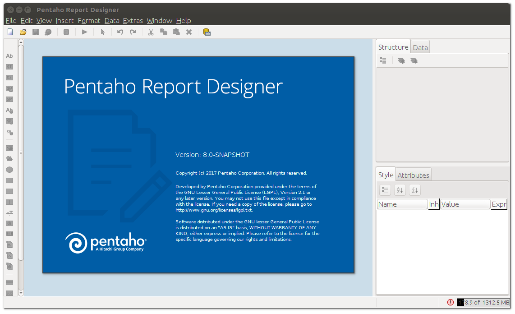Open the File menu

[x=11, y=21]
